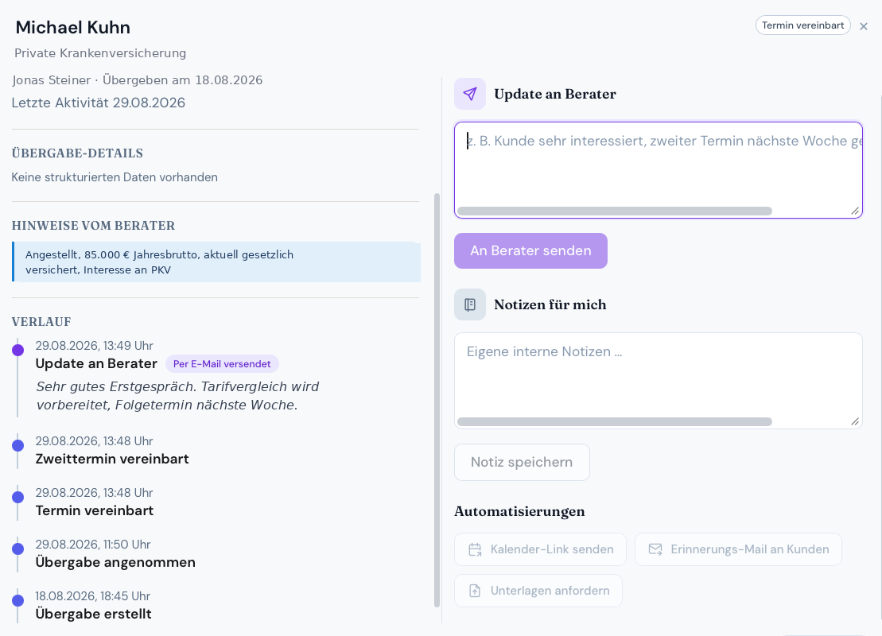Click the document upload icon in Unterlagen anfordern
Image resolution: width=882 pixels, height=636 pixels.
pos(475,591)
